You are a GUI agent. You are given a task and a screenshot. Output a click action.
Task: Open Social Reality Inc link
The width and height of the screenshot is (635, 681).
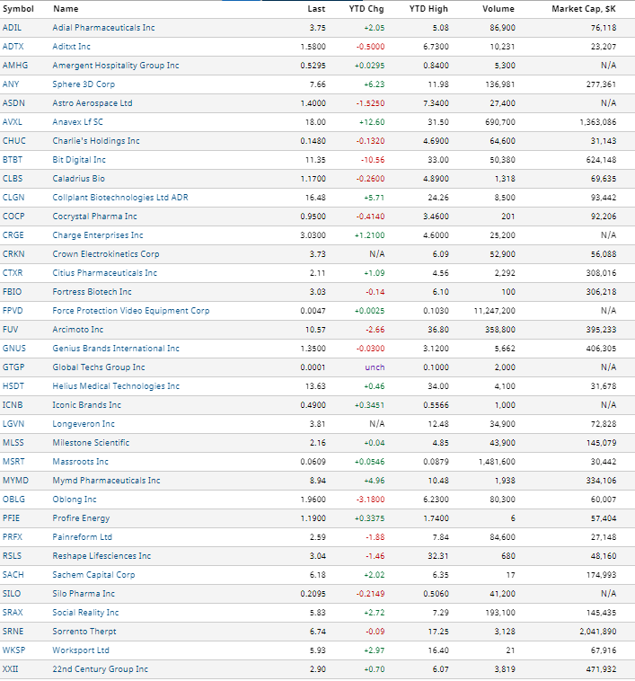85,613
